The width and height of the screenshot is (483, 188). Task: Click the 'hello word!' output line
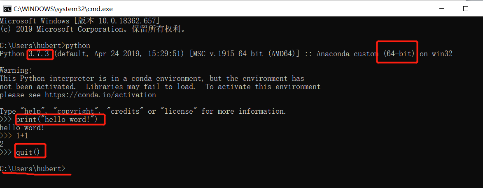(22, 128)
